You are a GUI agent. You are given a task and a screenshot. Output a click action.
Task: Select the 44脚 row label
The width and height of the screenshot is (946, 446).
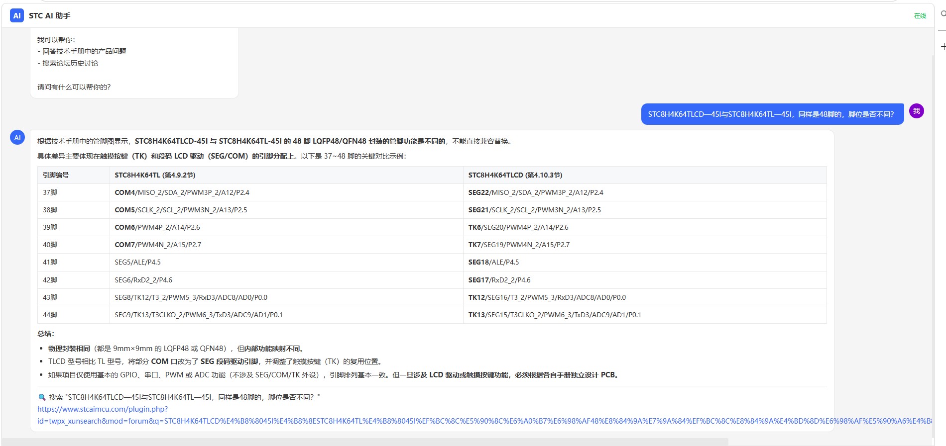(50, 315)
